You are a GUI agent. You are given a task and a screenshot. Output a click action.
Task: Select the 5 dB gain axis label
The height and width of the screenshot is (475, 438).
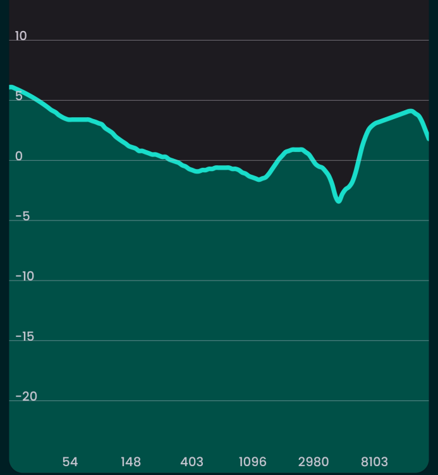19,96
